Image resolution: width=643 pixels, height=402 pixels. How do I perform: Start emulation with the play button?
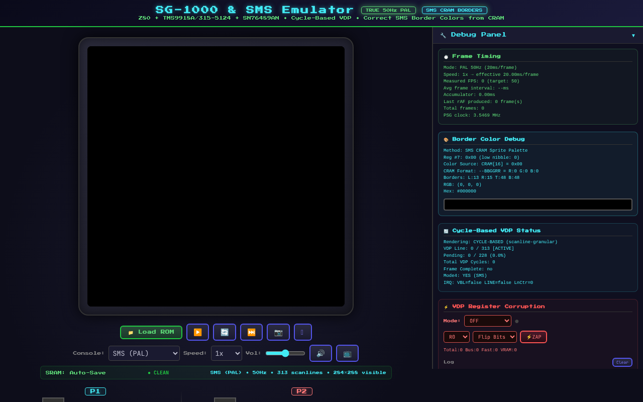click(x=197, y=332)
